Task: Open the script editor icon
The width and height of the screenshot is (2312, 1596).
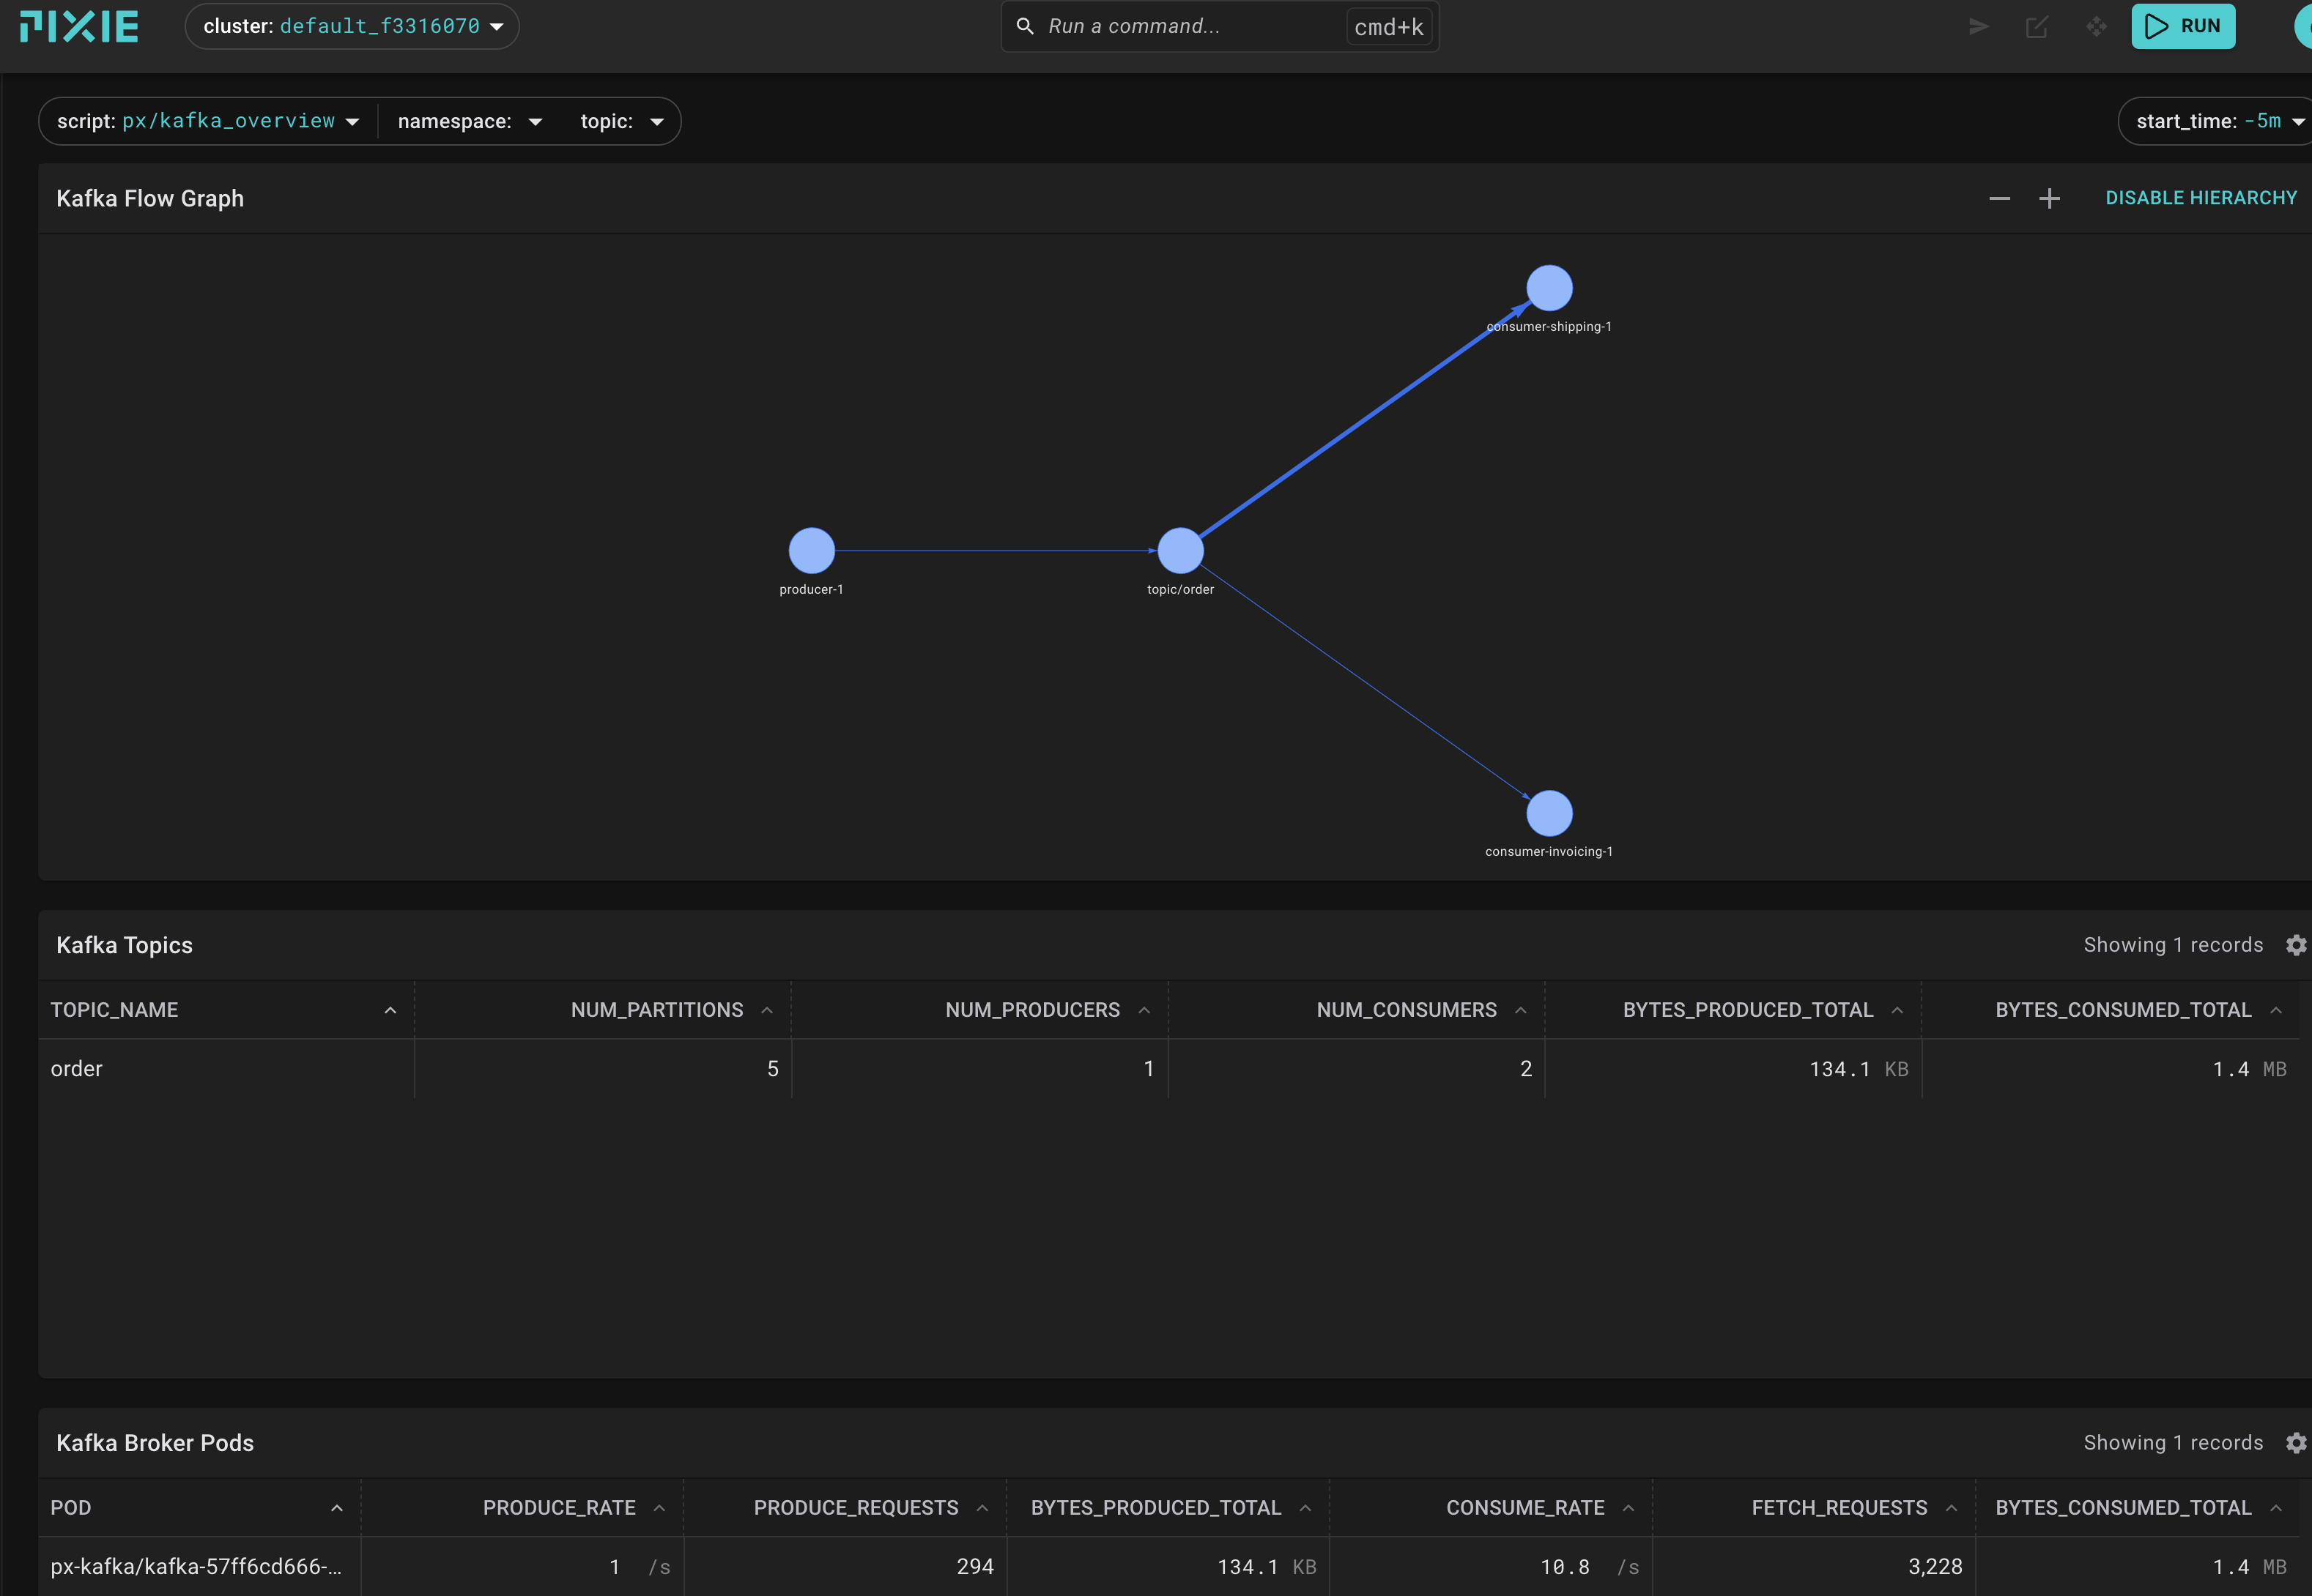Action: point(2037,26)
